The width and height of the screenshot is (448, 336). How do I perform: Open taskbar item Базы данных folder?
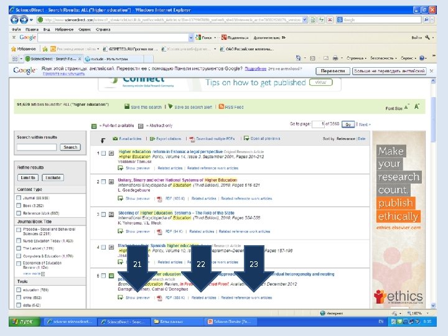point(178,322)
